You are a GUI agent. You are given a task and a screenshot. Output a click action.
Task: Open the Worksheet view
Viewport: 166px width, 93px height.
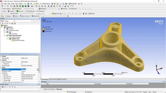click(x=73, y=4)
